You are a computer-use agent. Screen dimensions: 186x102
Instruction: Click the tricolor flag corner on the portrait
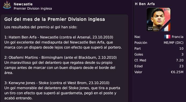pos(166,27)
